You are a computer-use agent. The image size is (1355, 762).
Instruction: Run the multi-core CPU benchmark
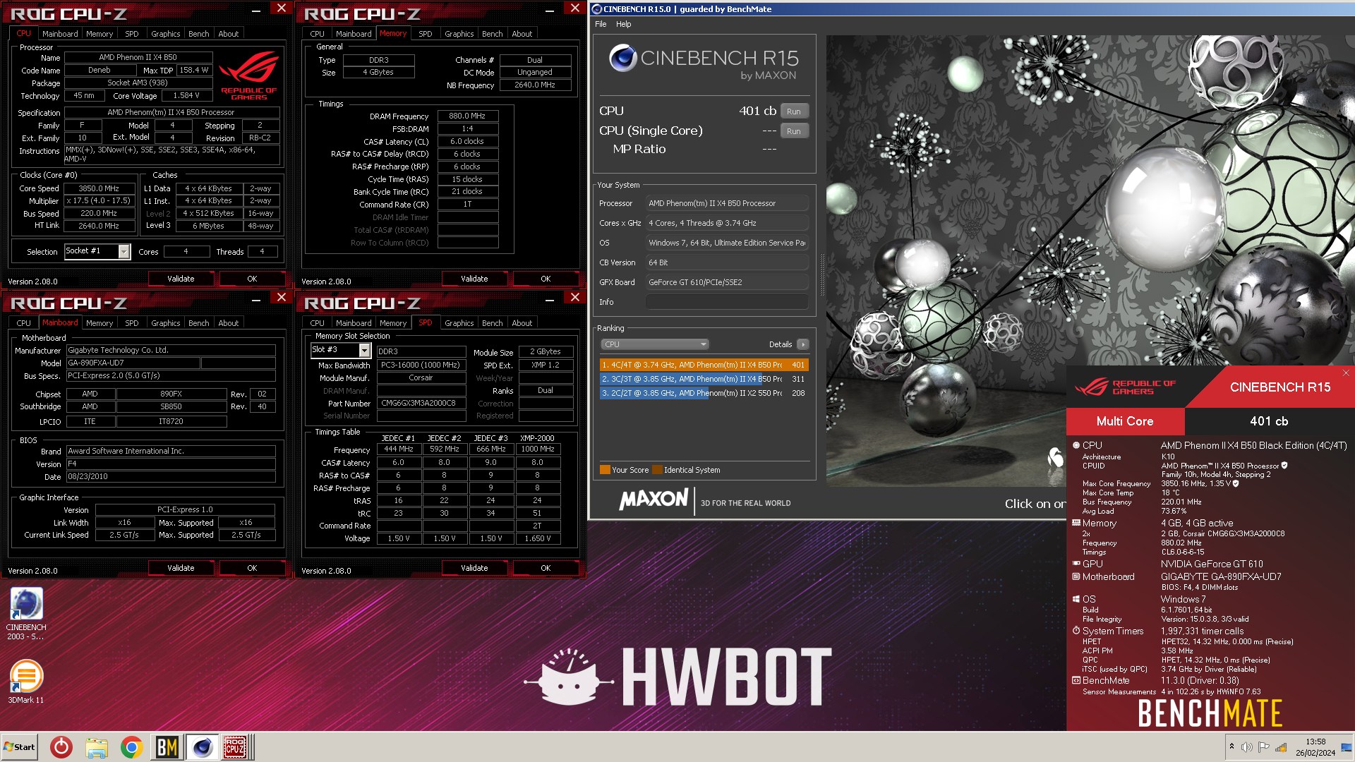click(x=794, y=111)
